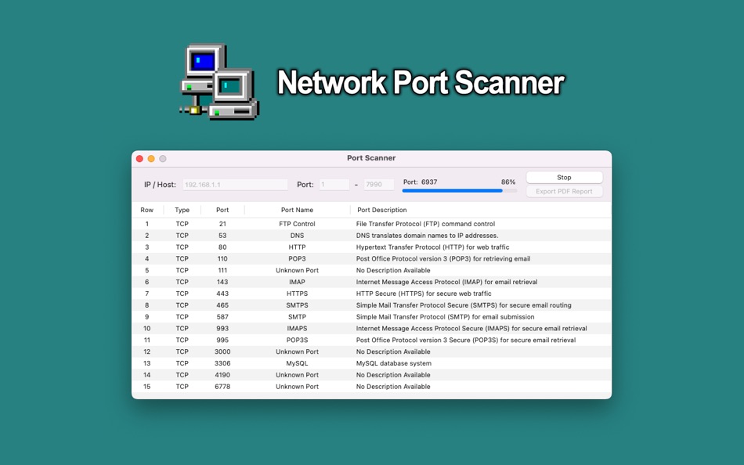Click the IP / Host input field
This screenshot has width=744, height=465.
point(237,184)
